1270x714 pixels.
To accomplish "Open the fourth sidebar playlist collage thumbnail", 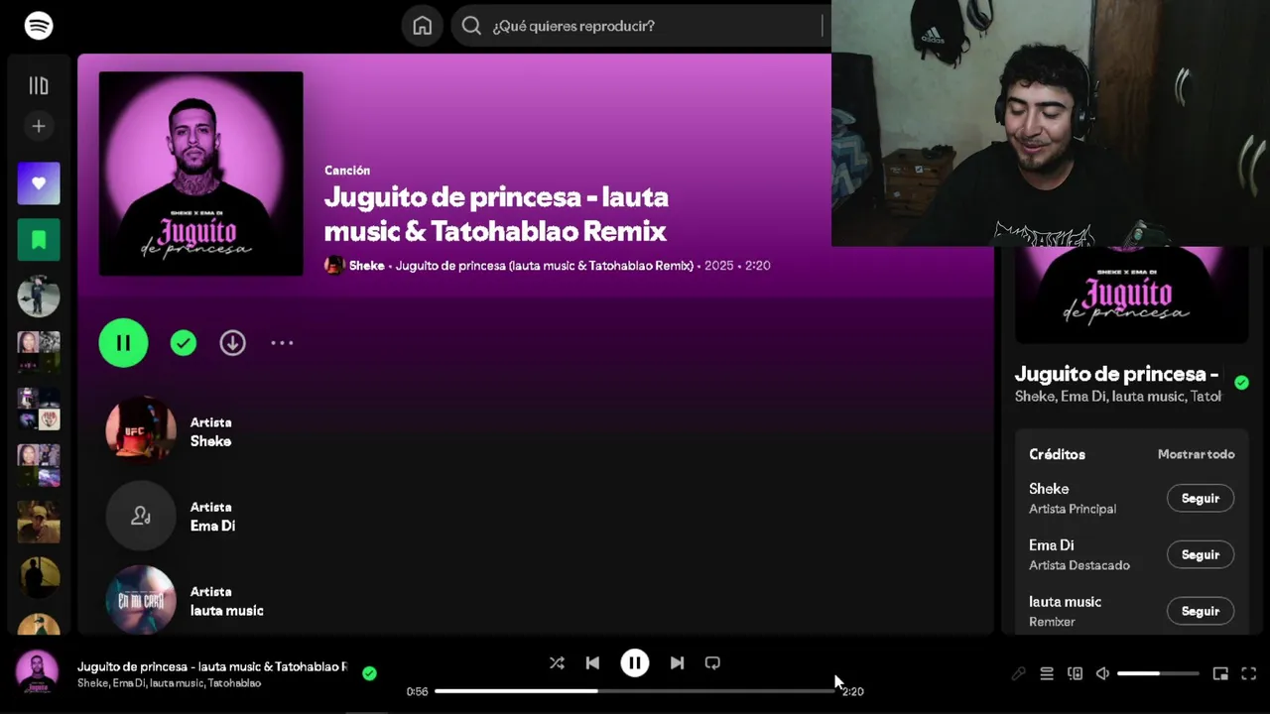I will [39, 352].
